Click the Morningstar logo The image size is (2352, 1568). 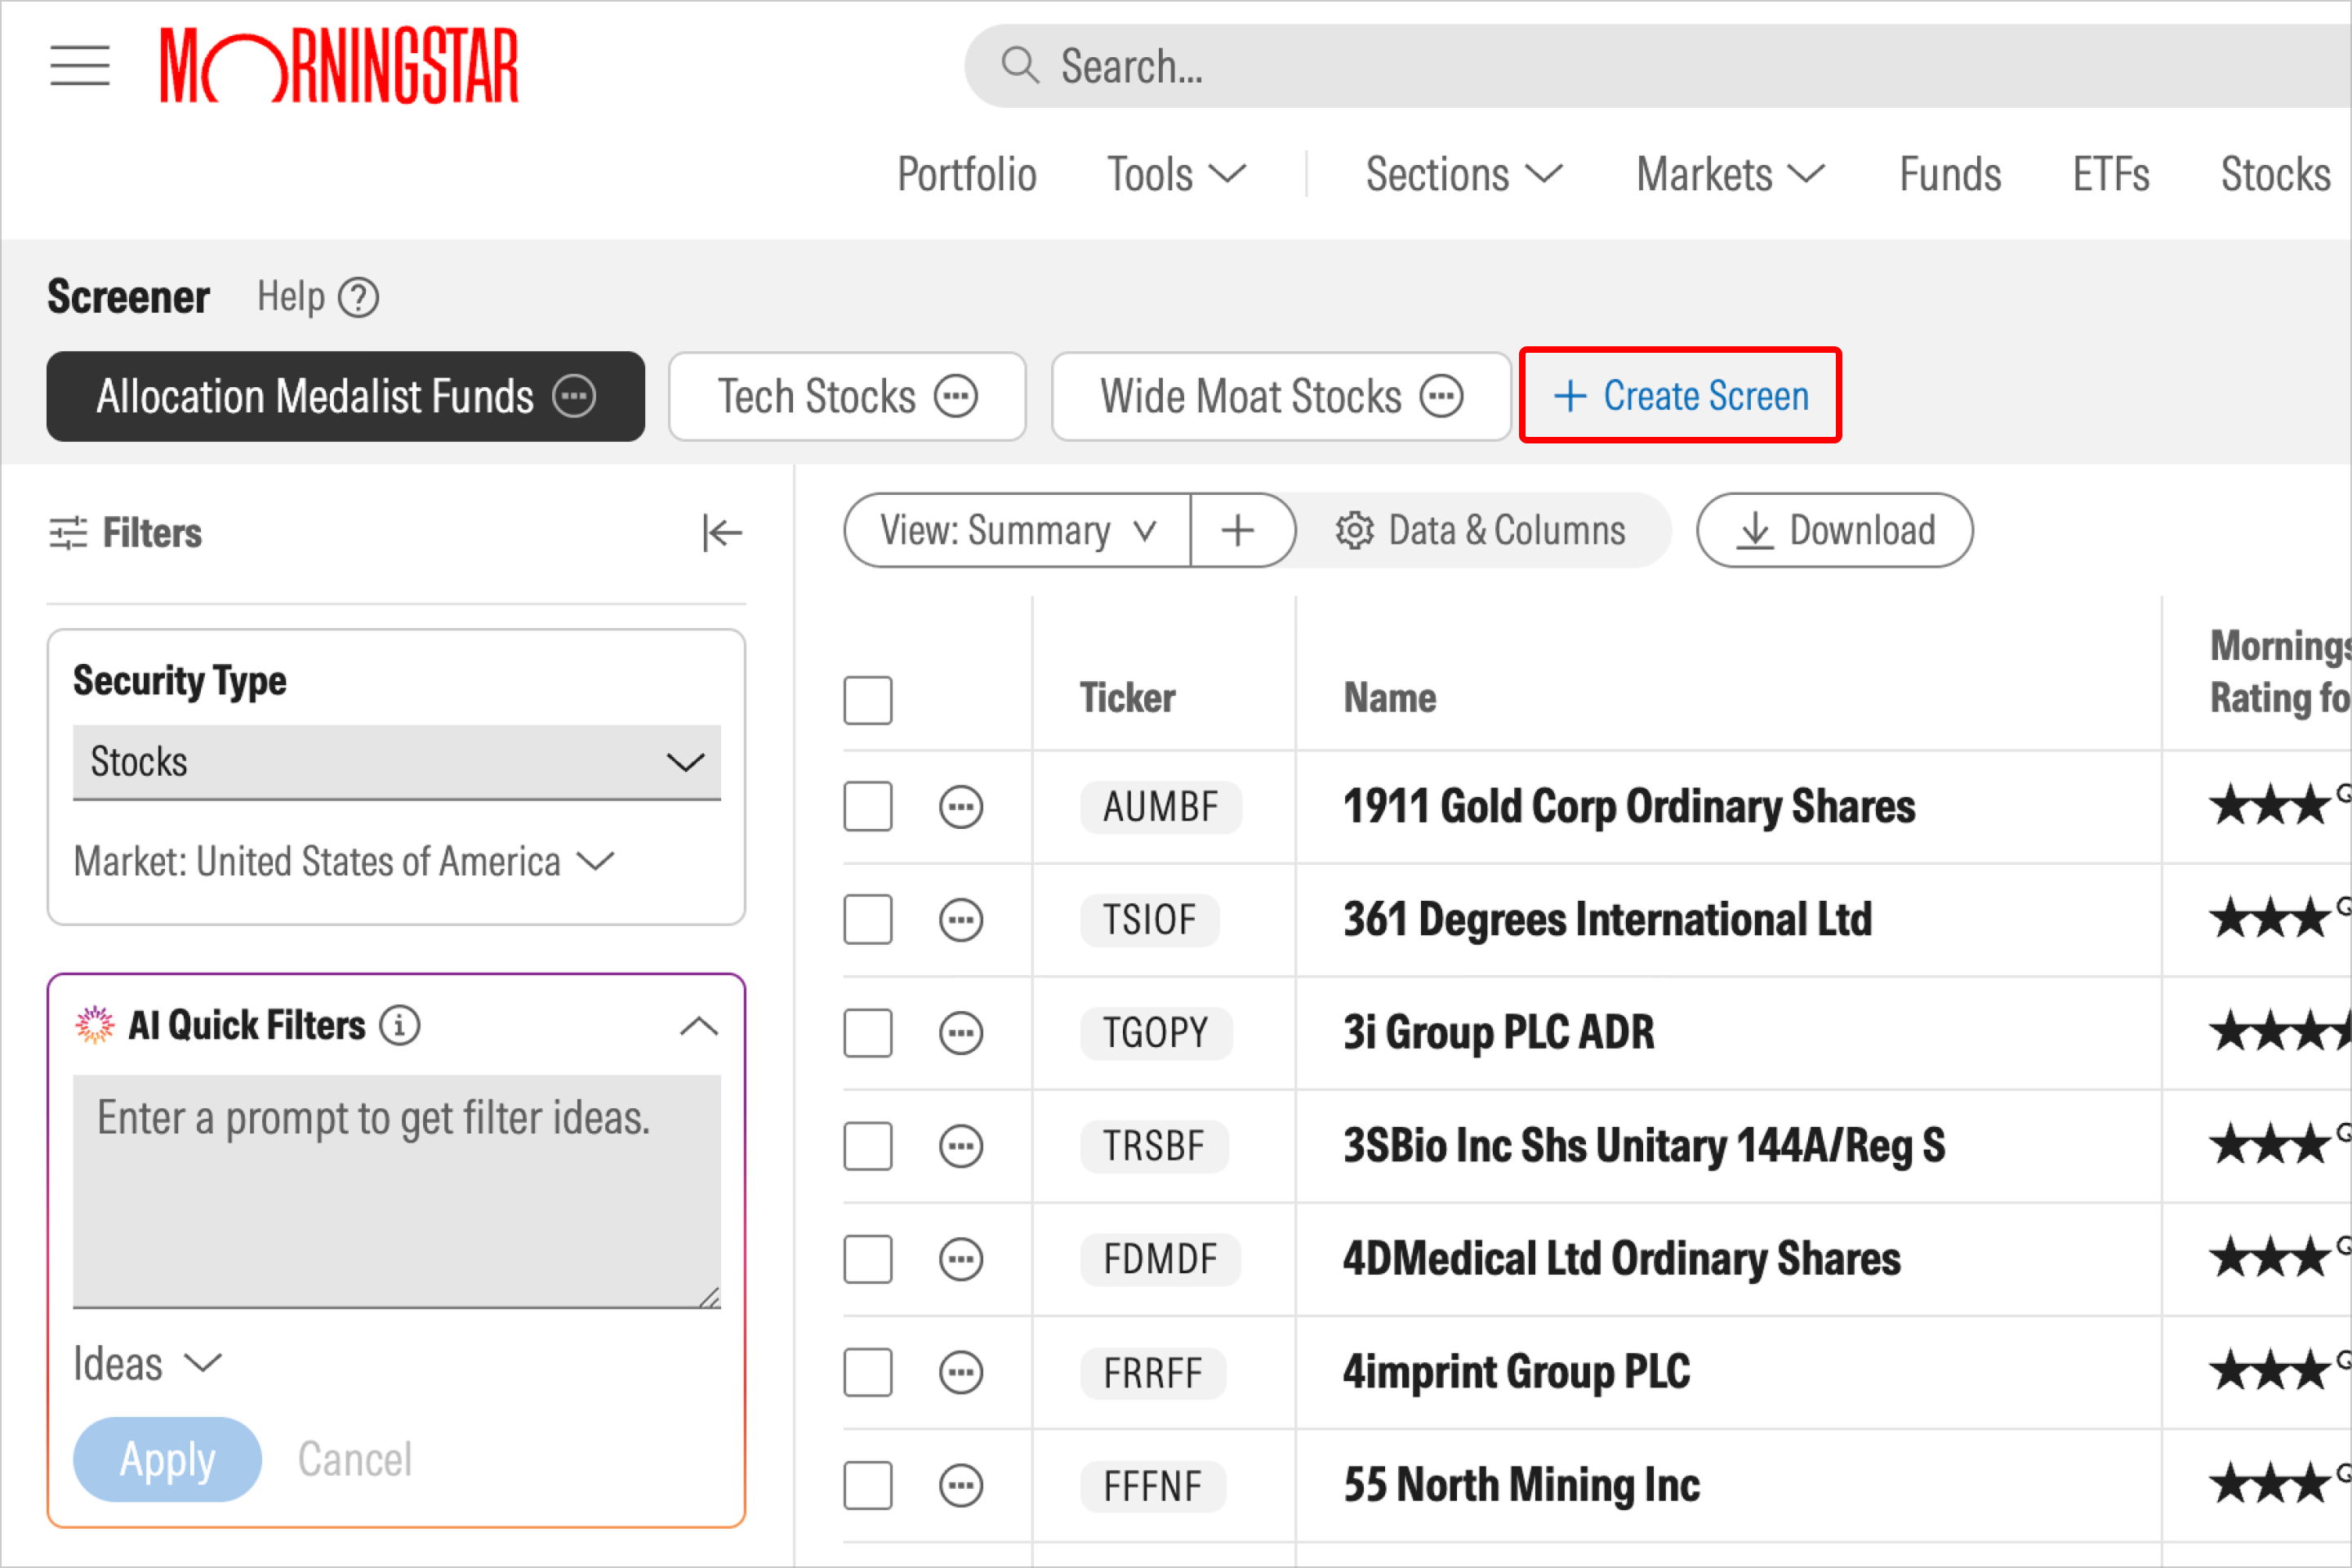[x=339, y=66]
